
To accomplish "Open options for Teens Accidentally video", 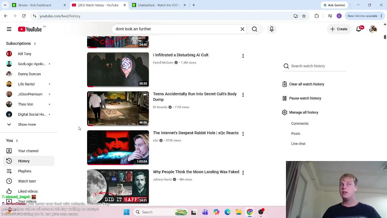I will click(x=243, y=95).
